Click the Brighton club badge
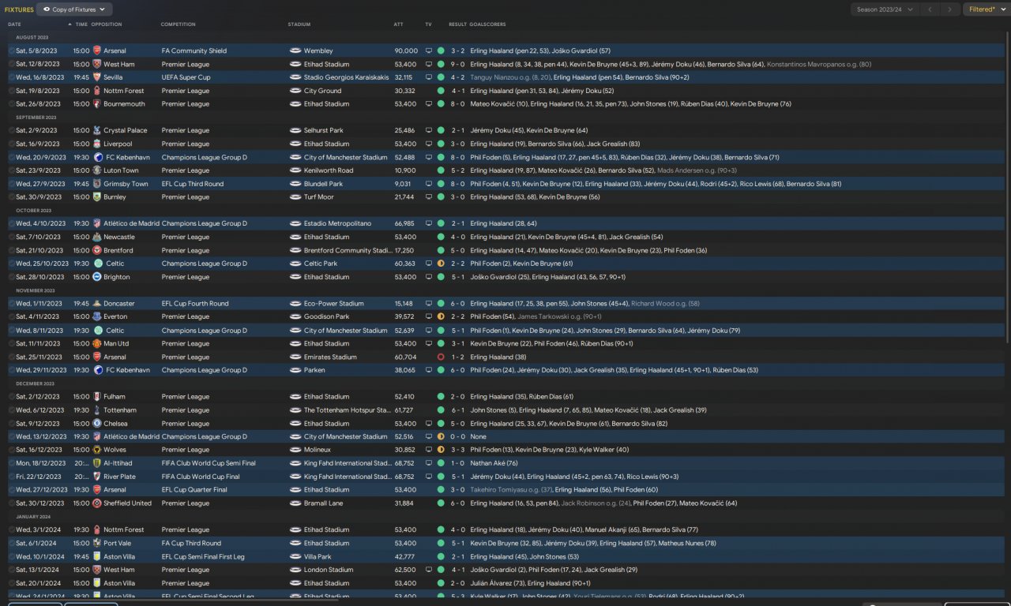The height and width of the screenshot is (606, 1011). pyautogui.click(x=97, y=277)
